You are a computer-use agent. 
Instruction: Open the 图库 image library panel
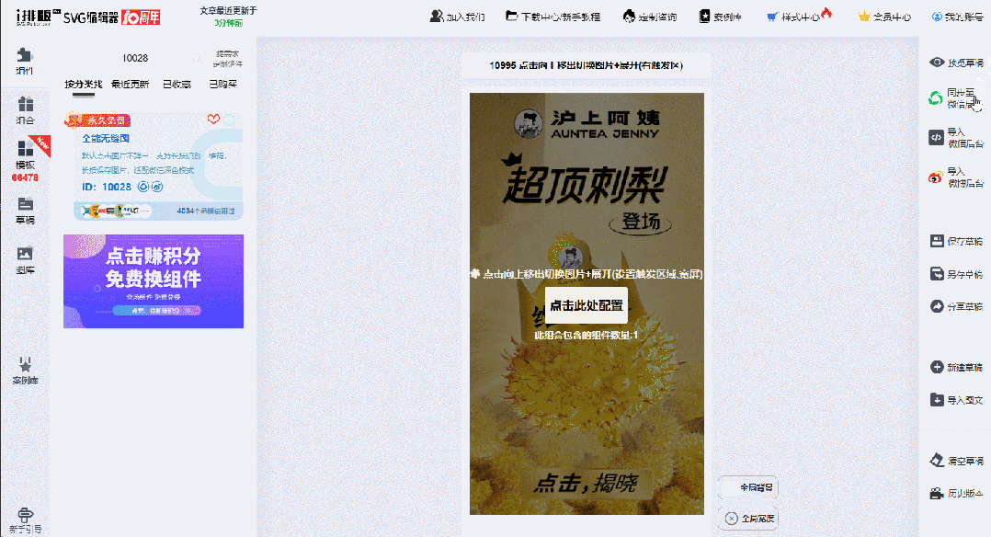pos(25,260)
